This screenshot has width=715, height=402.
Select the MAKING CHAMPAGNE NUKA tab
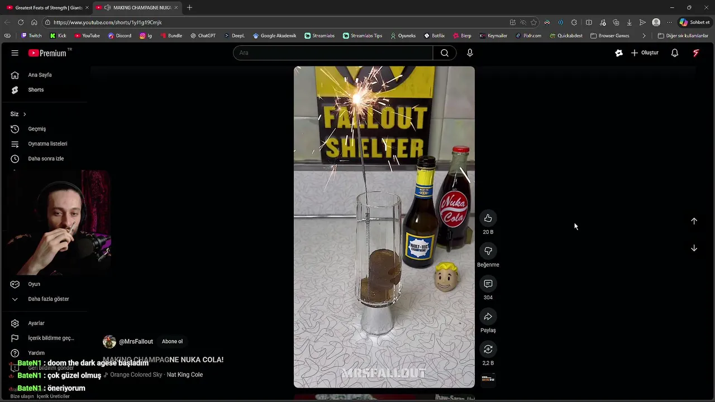pyautogui.click(x=137, y=8)
